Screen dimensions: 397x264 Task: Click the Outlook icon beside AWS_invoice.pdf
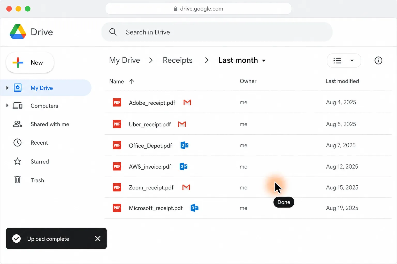tap(184, 167)
